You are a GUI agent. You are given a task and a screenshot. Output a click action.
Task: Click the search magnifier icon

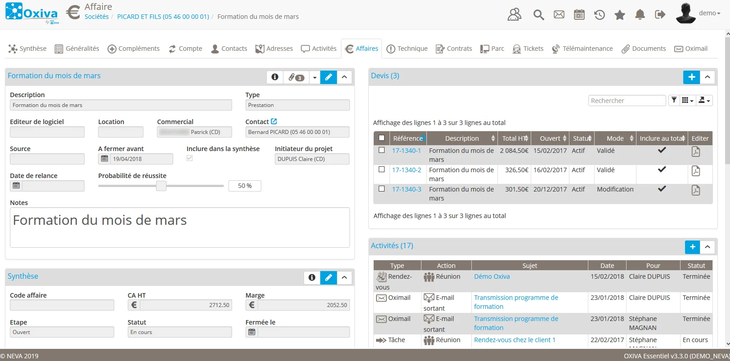pos(538,15)
